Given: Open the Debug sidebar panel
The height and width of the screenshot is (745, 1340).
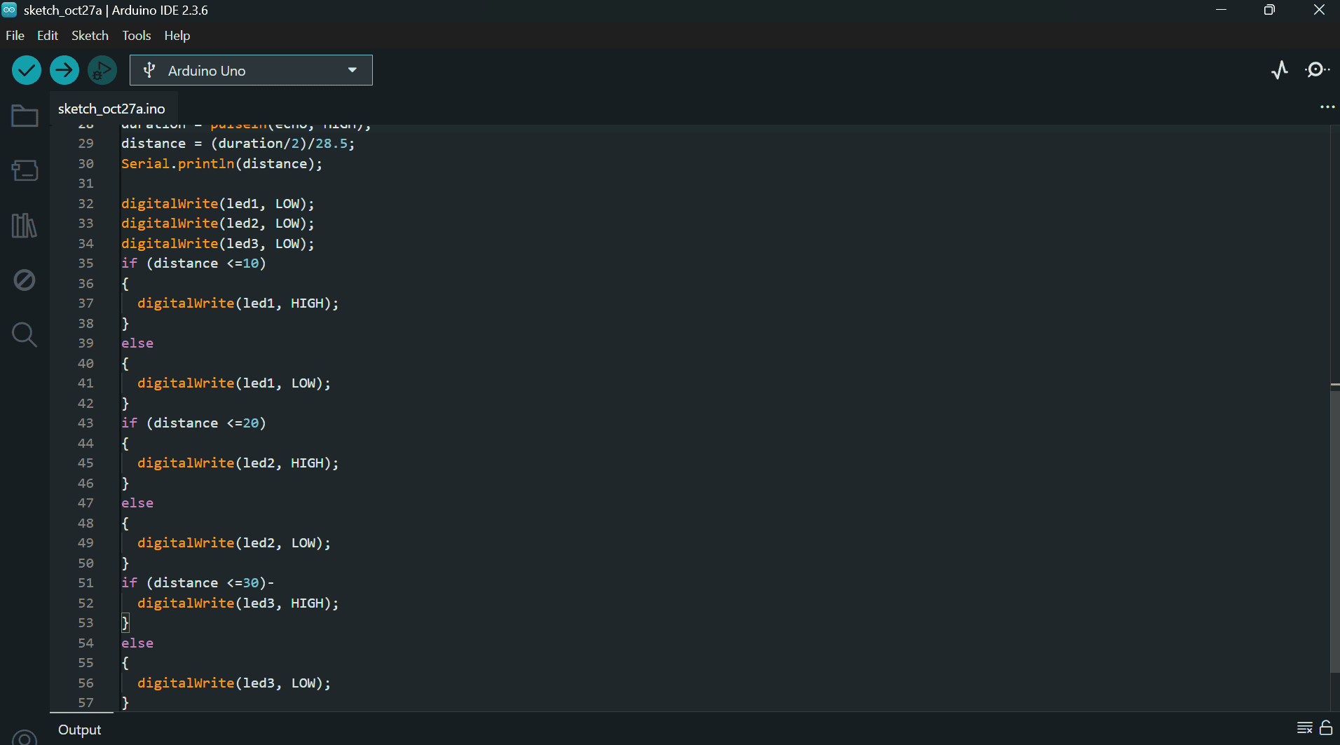Looking at the screenshot, I should coord(25,280).
